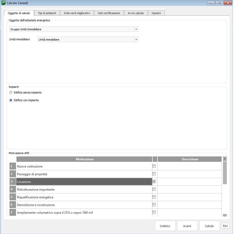Switch to the Opzioni tab
The image size is (234, 234).
(156, 13)
